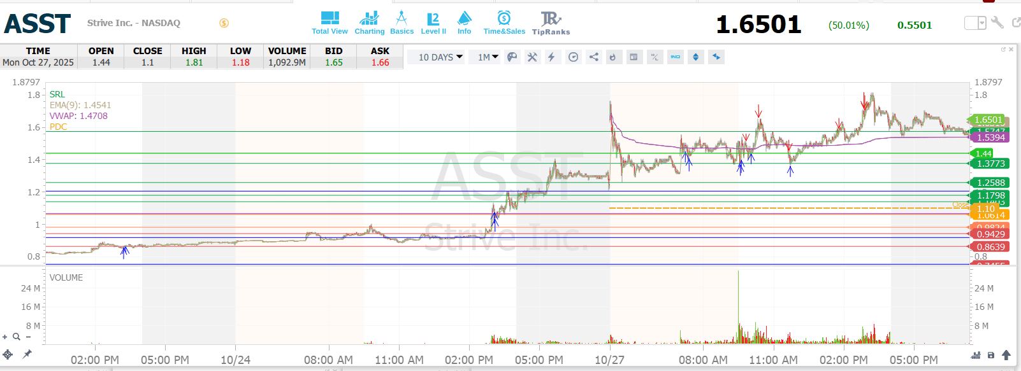Click the HIGH value 1.81

pyautogui.click(x=194, y=62)
